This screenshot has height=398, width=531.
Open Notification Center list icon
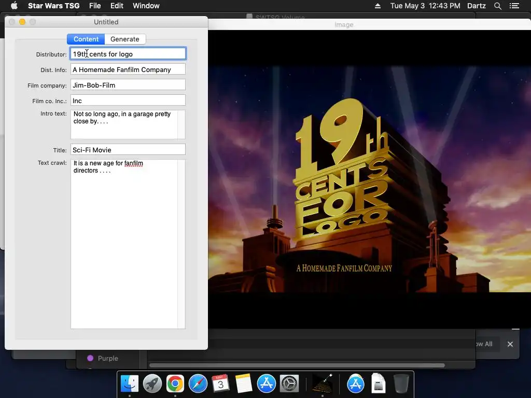pos(514,6)
